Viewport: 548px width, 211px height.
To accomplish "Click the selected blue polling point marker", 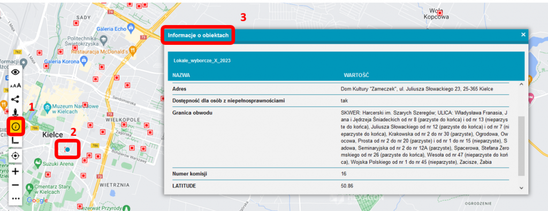I will pyautogui.click(x=67, y=150).
